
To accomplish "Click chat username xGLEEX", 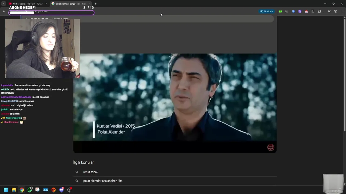I will [x=5, y=89].
